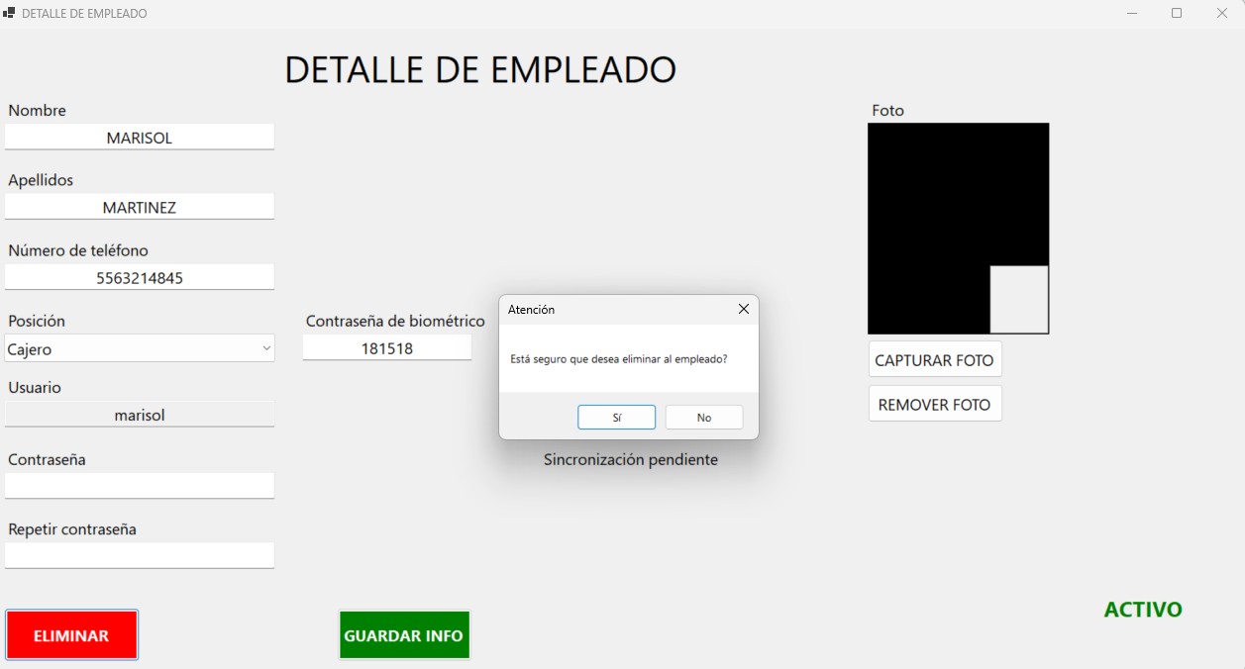Focus the Número de teléfono field
The height and width of the screenshot is (669, 1245).
tap(139, 278)
